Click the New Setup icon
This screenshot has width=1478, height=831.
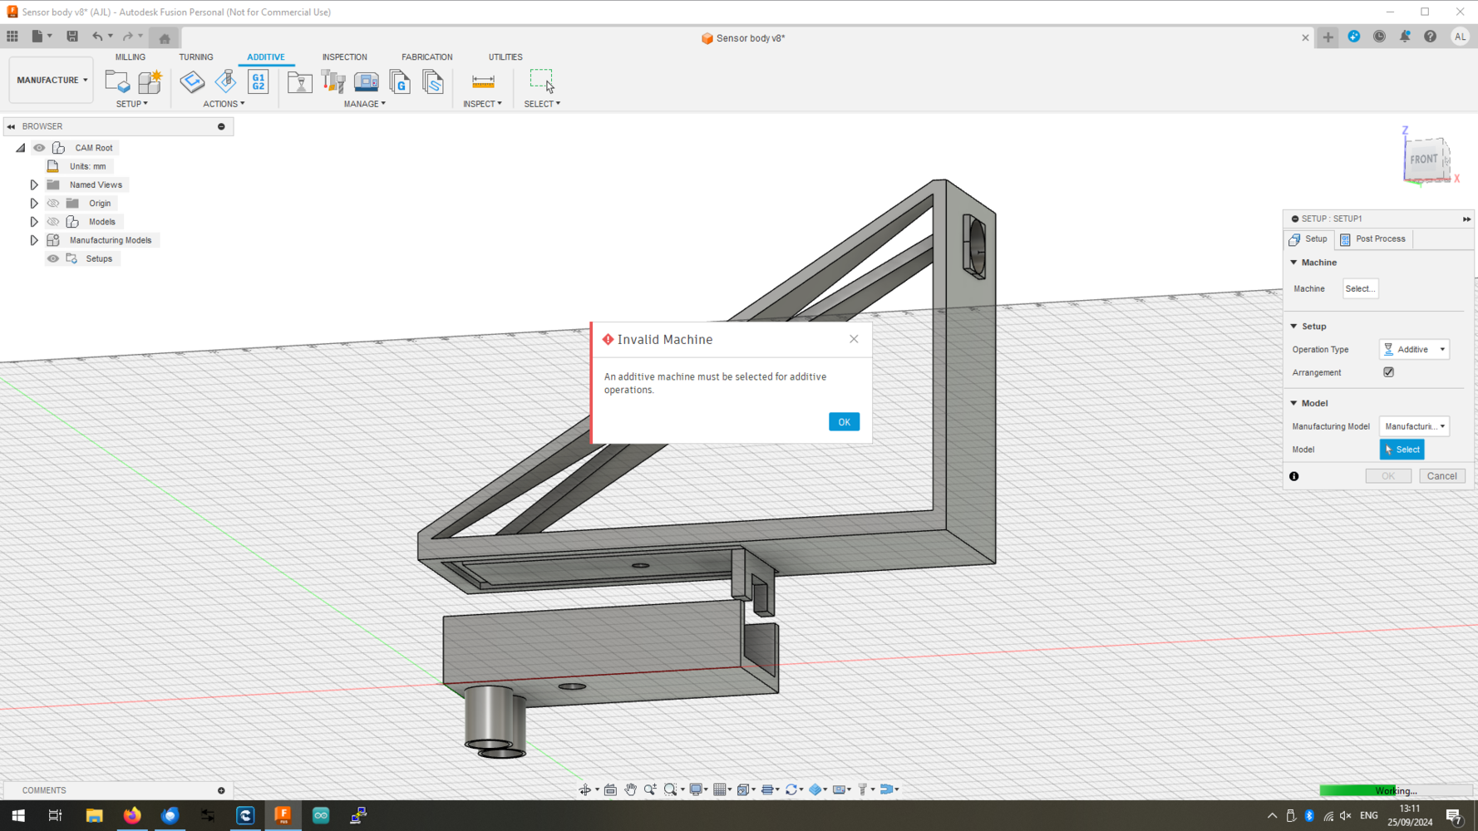click(116, 81)
